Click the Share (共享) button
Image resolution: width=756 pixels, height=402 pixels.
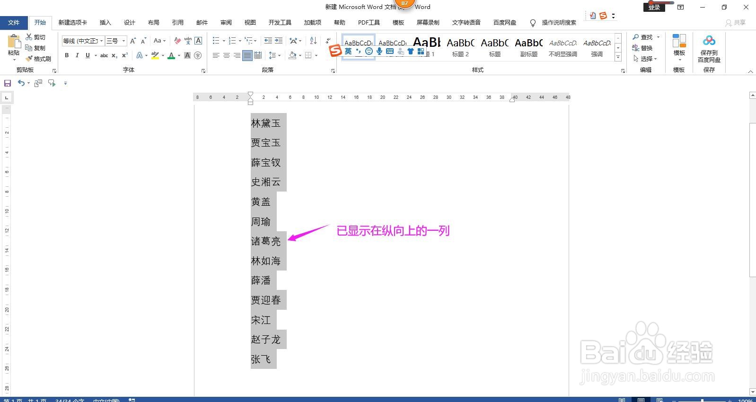[x=736, y=23]
